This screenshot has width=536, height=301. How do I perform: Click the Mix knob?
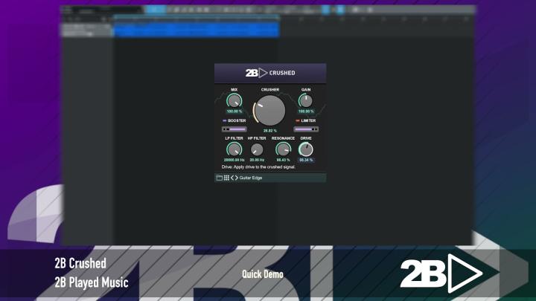[234, 101]
